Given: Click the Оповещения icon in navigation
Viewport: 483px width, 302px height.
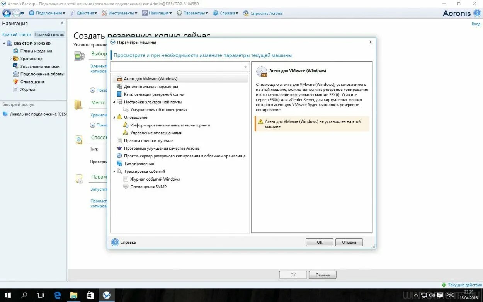Looking at the screenshot, I should tap(16, 82).
